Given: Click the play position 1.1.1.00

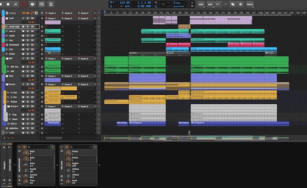Looking at the screenshot, I should coord(144,2).
